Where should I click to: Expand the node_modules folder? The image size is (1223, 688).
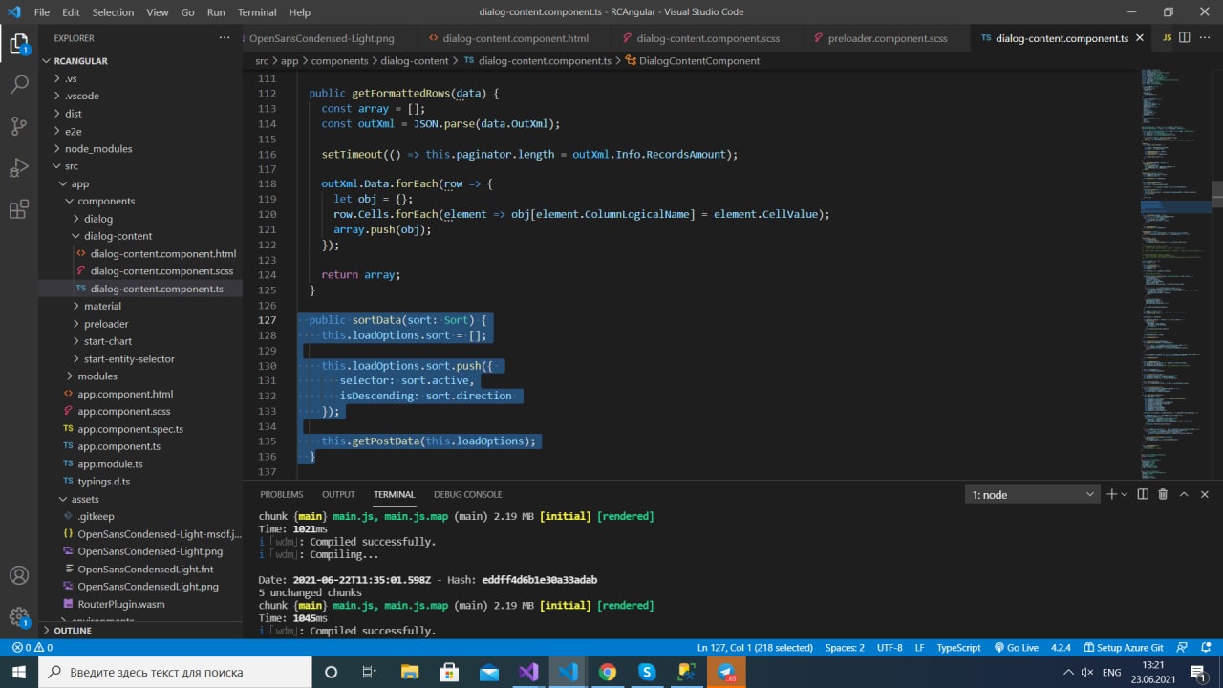coord(97,148)
